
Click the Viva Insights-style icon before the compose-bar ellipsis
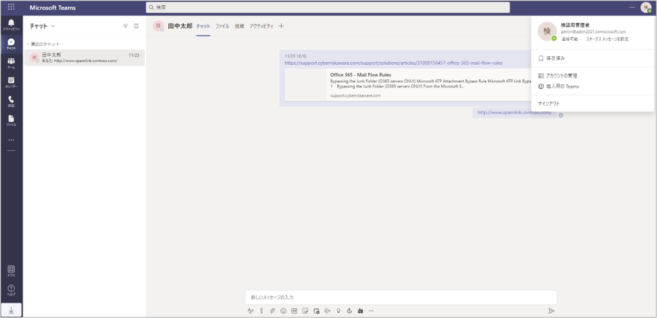[x=360, y=311]
